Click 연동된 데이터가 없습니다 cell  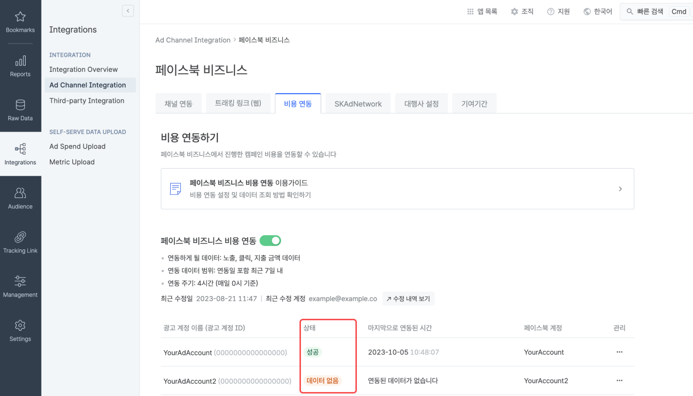403,381
